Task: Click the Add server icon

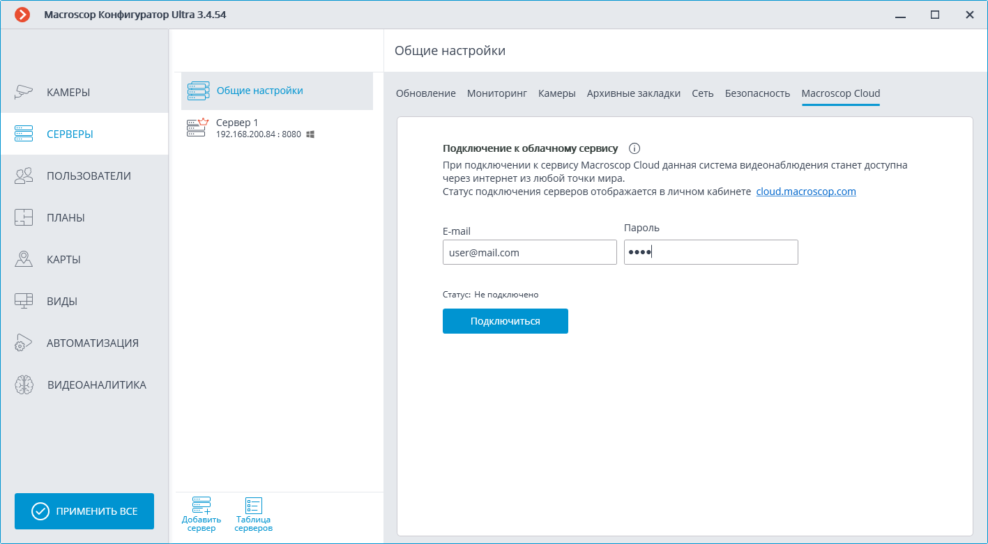Action: point(201,506)
